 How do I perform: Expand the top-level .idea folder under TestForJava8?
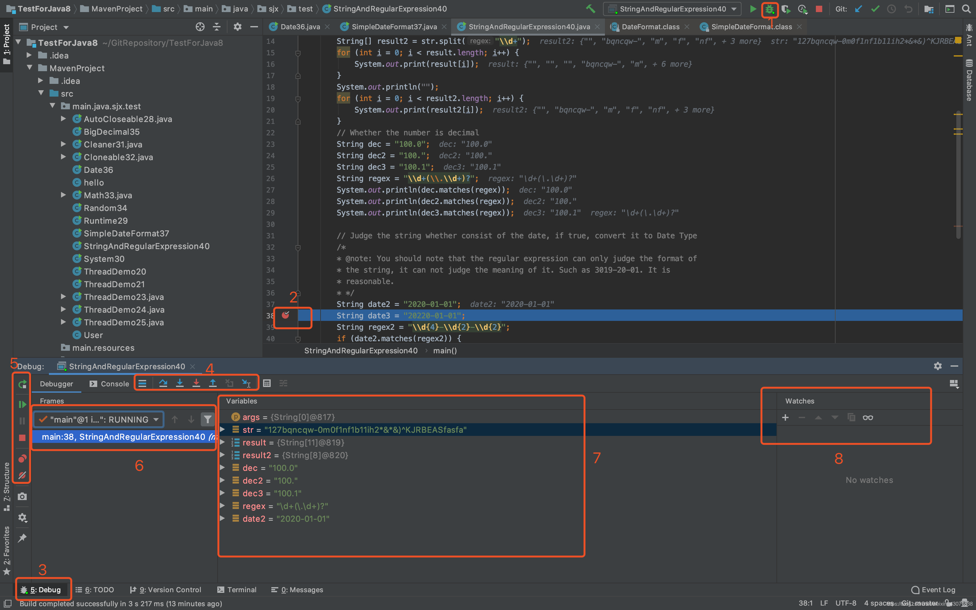click(29, 55)
